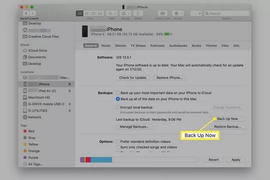Click inside the Search field
This screenshot has width=270, height=180.
(x=227, y=13)
